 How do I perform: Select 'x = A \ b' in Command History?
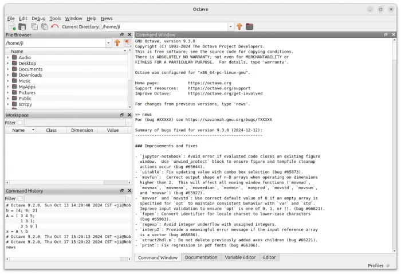pos(17,231)
